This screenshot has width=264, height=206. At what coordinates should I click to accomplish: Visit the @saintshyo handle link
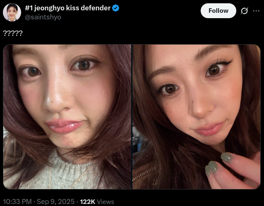[43, 17]
